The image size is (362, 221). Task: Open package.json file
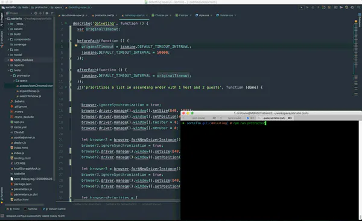point(21,184)
